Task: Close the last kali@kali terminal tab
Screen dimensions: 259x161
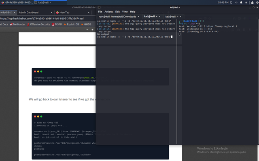Action: pyautogui.click(x=181, y=17)
